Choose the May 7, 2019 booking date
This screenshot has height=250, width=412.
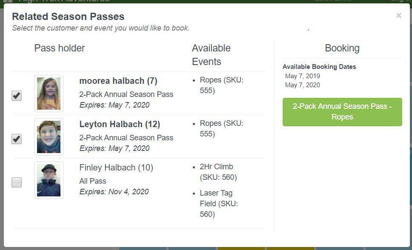[303, 76]
